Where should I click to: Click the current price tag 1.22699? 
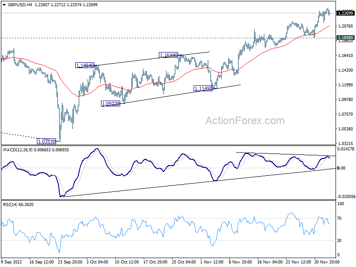click(x=346, y=13)
